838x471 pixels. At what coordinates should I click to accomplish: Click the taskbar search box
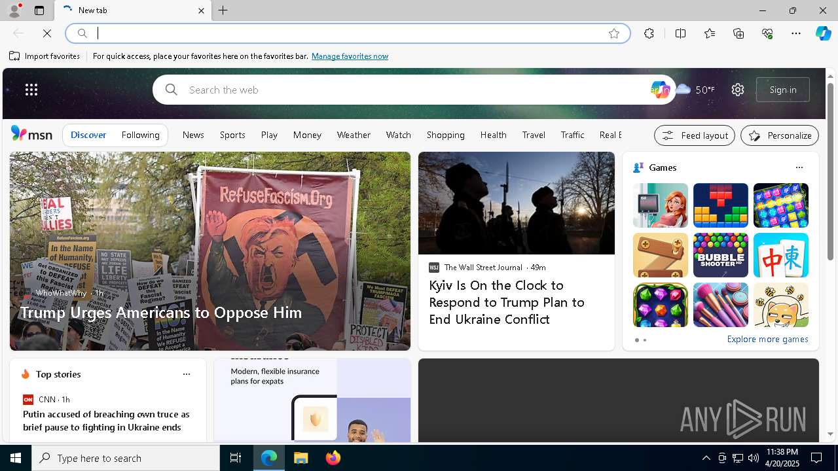pos(126,458)
